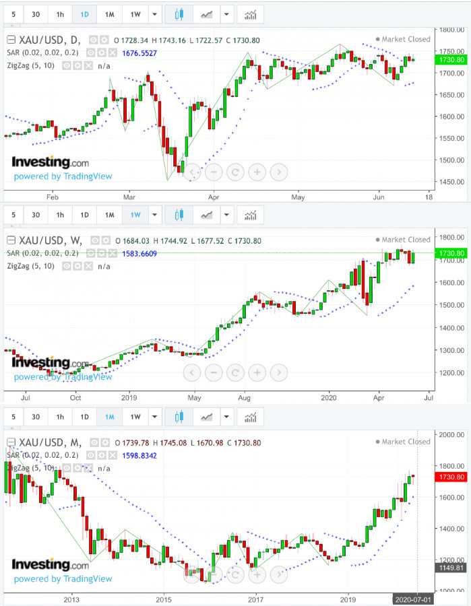Set the monthly chart to 30-minute timeframe
This screenshot has width=471, height=606.
pyautogui.click(x=36, y=417)
